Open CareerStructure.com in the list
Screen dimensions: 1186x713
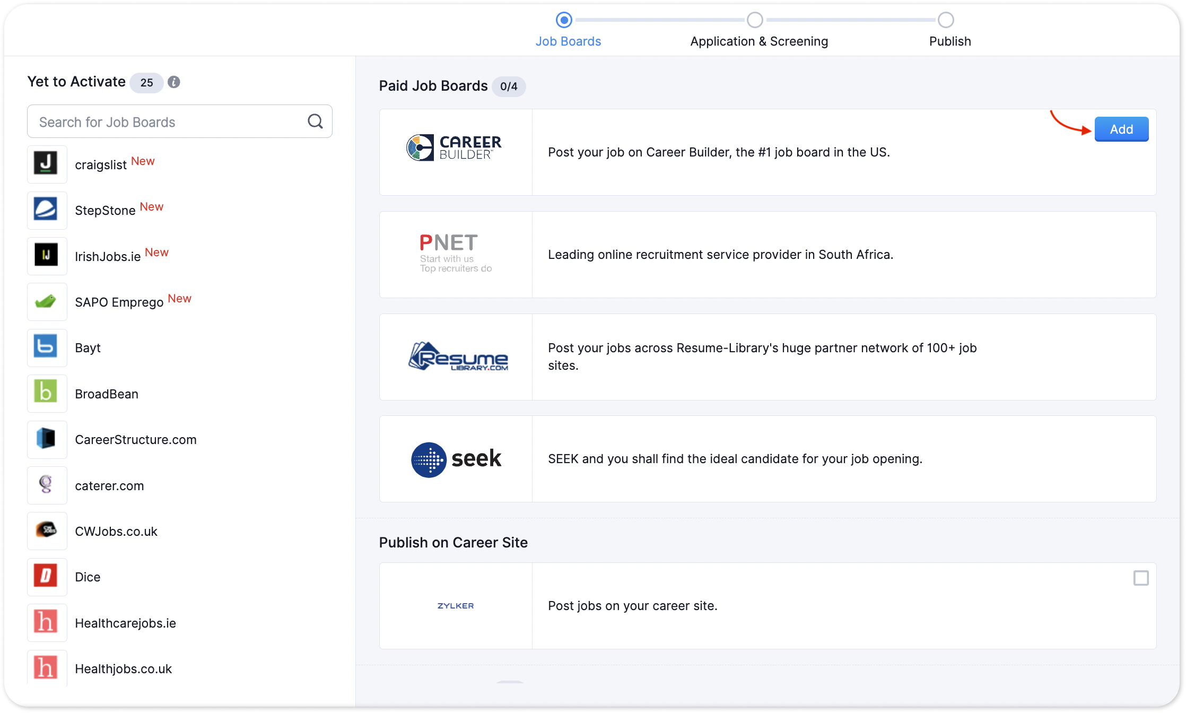coord(136,440)
